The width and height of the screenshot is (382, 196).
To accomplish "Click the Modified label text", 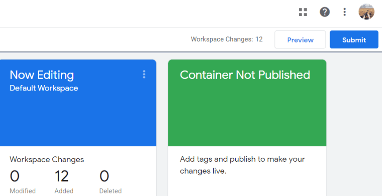I will [22, 191].
